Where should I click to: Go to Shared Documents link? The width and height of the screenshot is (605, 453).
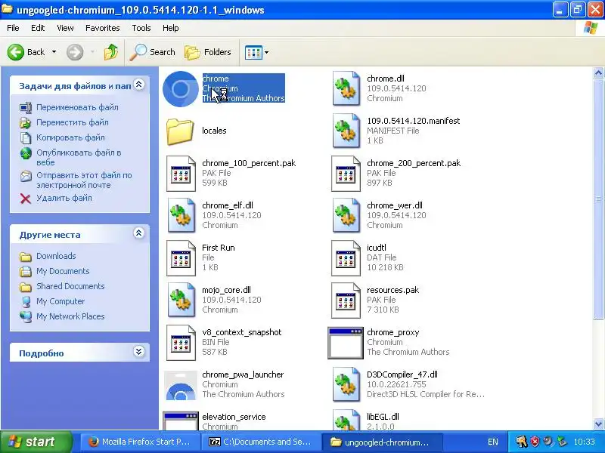70,286
